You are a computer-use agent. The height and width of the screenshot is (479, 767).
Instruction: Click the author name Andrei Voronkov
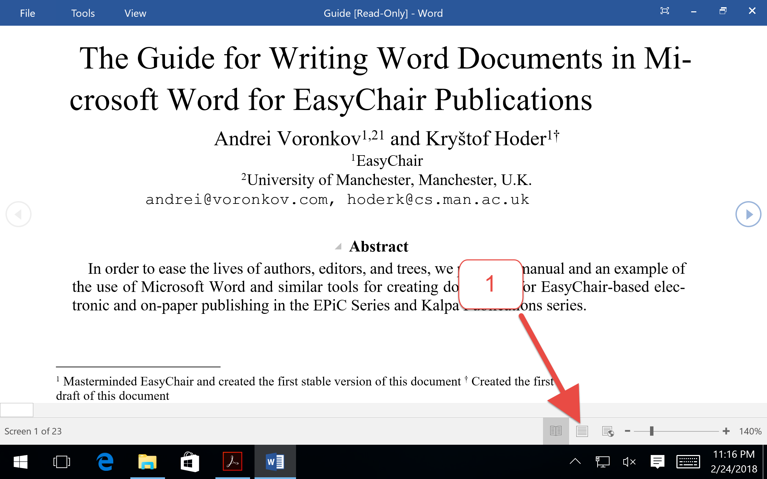pyautogui.click(x=287, y=138)
